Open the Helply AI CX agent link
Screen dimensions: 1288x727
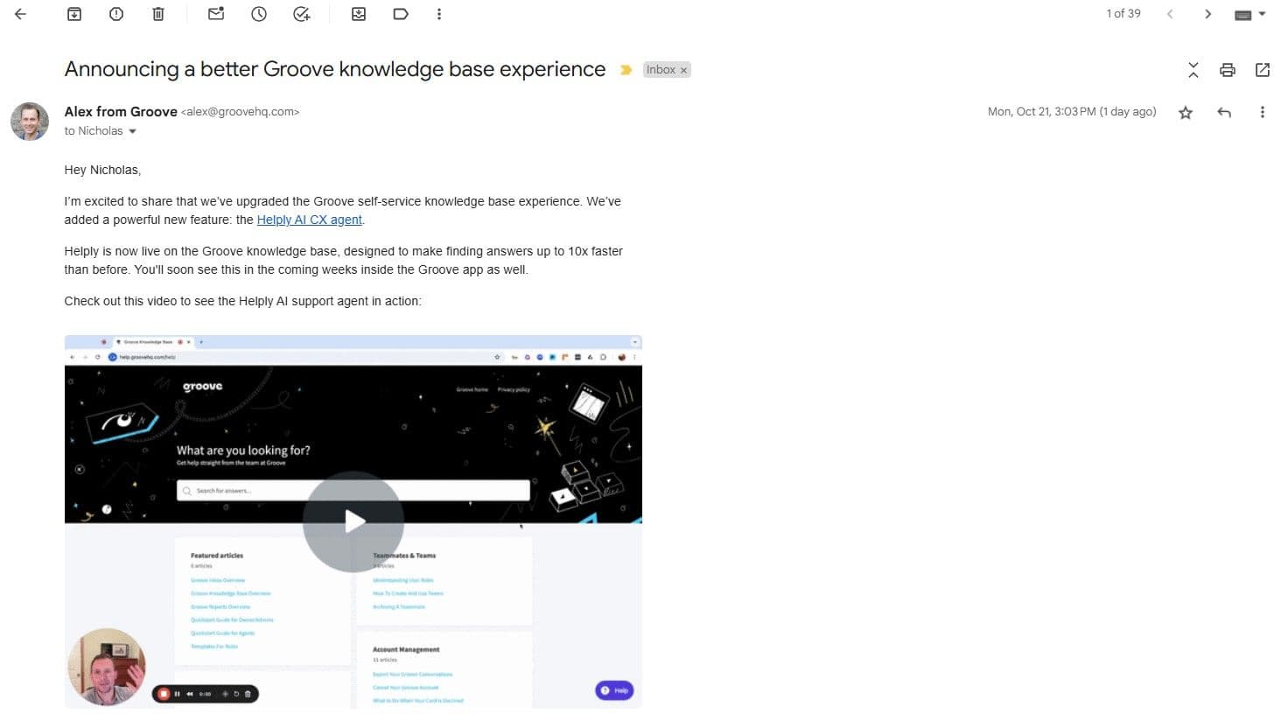click(309, 220)
